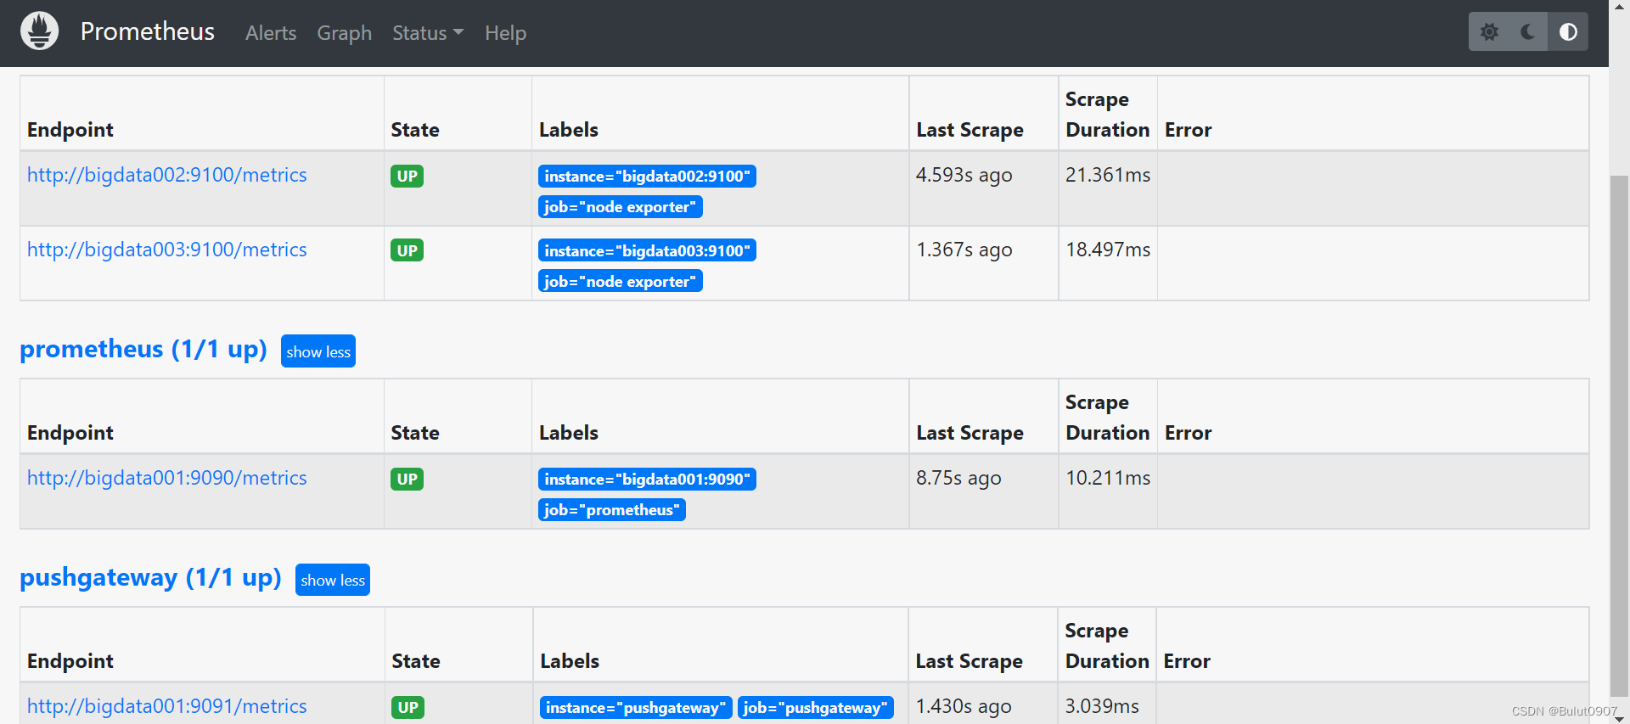Click the instance="bigdata002:9100" label

[x=647, y=176]
